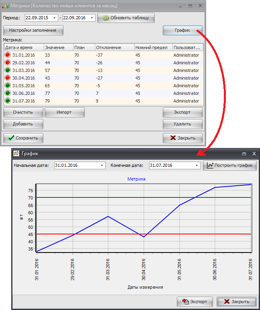Expand the Конечная дата date picker
This screenshot has width=260, height=310.
tap(197, 165)
